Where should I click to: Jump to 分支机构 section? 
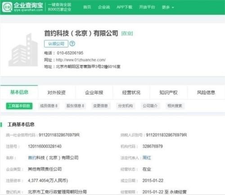click(125, 106)
